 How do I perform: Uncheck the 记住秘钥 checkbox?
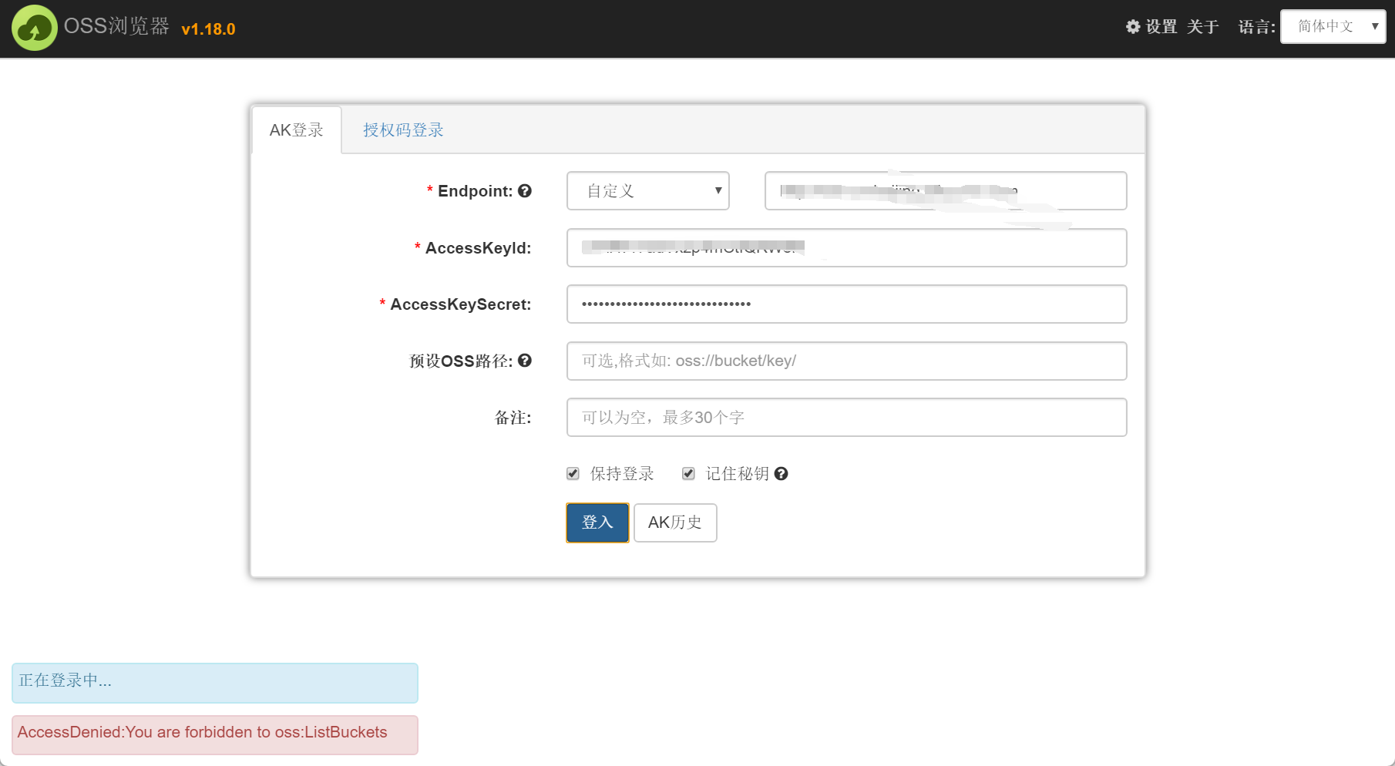coord(688,474)
